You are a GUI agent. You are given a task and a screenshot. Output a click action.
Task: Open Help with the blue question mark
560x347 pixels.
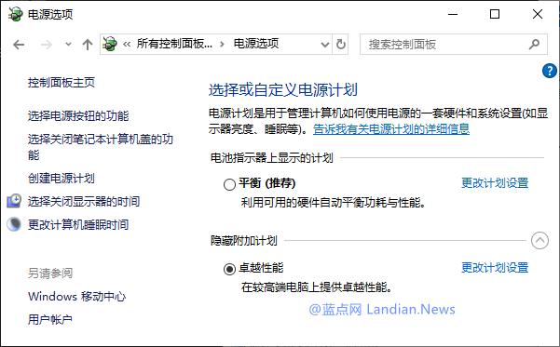[x=550, y=71]
